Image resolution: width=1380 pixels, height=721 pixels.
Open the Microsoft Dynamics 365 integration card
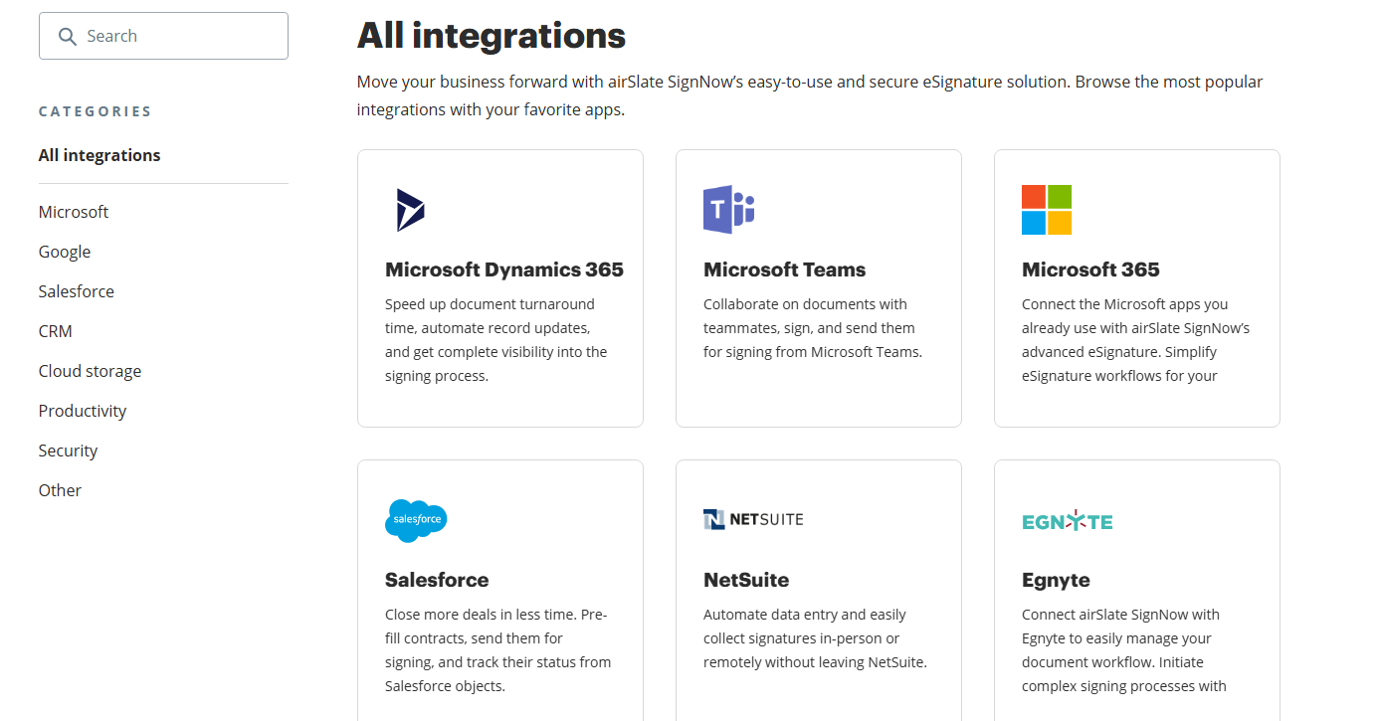[499, 287]
